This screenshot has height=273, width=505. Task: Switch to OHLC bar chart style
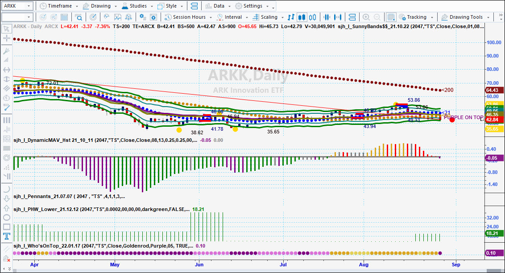(291, 17)
